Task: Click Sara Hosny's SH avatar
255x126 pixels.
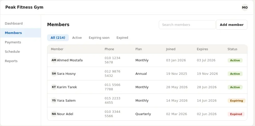Action: click(54, 74)
